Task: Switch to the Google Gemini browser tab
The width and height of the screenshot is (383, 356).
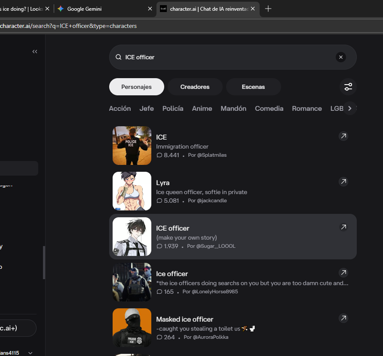Action: [x=103, y=9]
